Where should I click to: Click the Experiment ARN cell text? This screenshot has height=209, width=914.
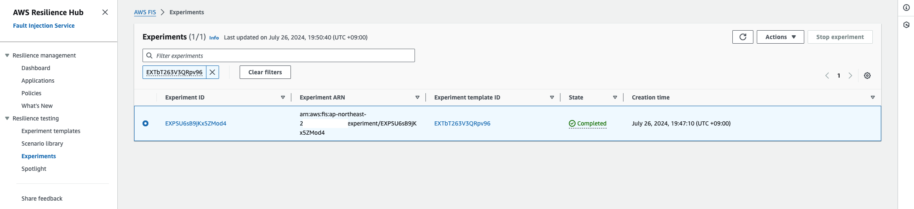tap(358, 123)
